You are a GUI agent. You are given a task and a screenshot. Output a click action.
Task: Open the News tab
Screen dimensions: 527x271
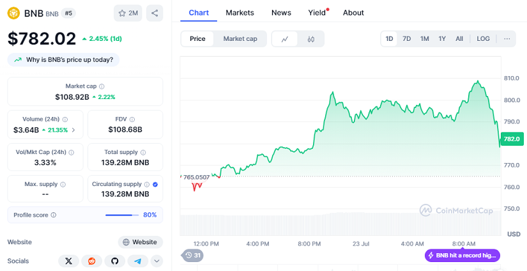point(281,13)
